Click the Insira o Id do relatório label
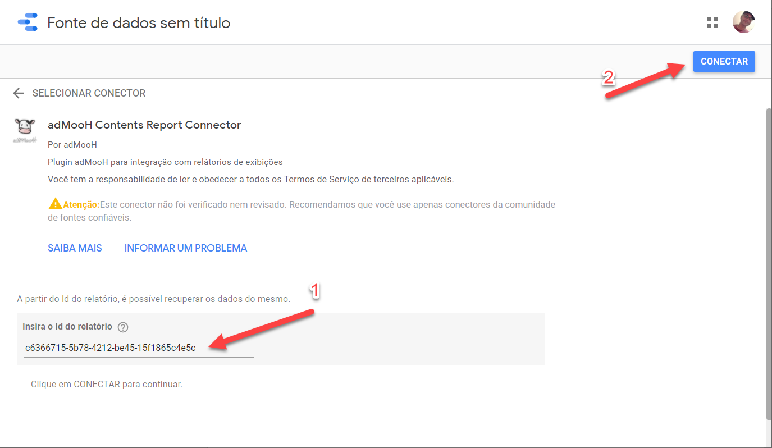Screen dimensions: 772x448 (x=67, y=327)
